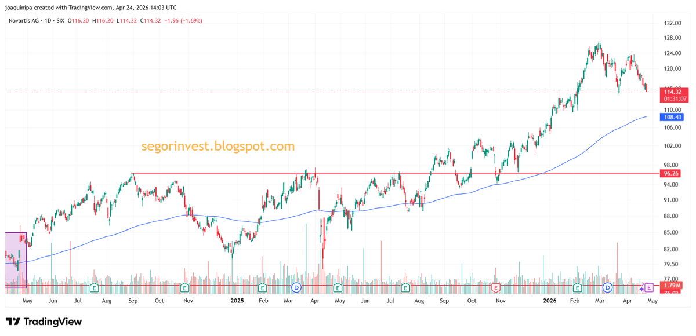Click the 124.00 price axis label
Image resolution: width=696 pixels, height=336 pixels.
672,53
